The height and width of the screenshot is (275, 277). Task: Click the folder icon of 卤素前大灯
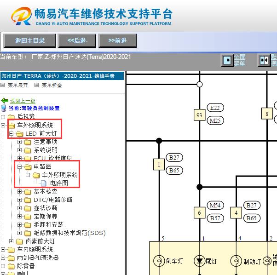pyautogui.click(x=19, y=241)
